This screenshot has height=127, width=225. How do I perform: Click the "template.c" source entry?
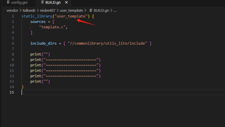pyautogui.click(x=53, y=27)
